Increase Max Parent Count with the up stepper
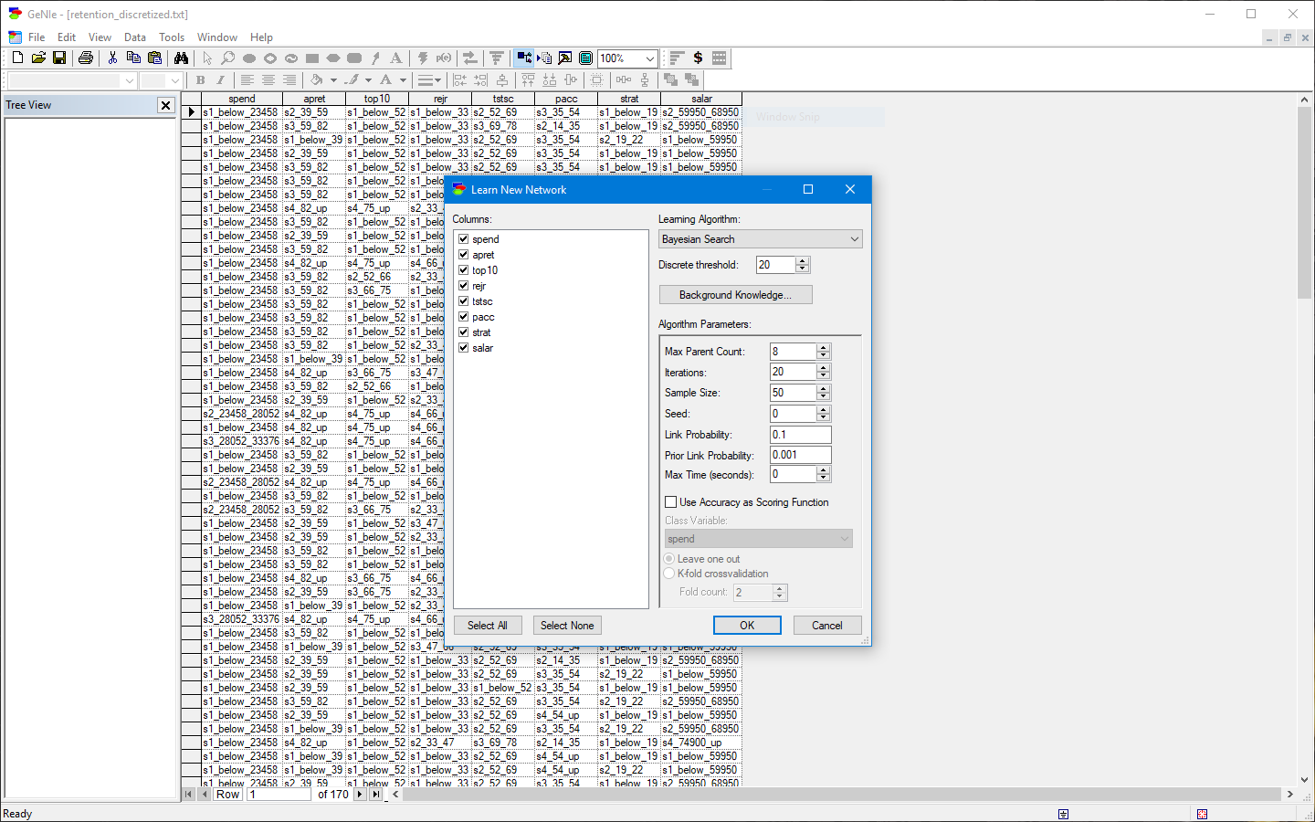The height and width of the screenshot is (822, 1315). (822, 347)
